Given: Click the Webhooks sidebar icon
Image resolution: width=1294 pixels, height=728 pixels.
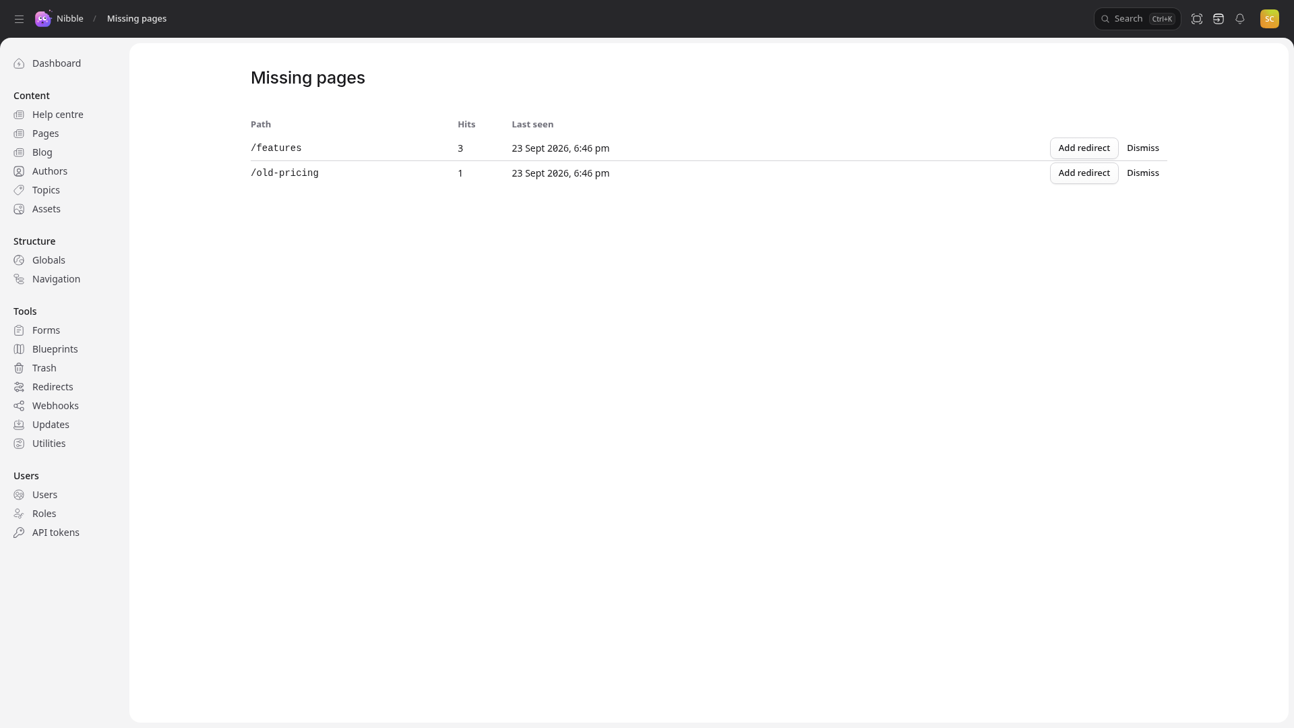Looking at the screenshot, I should coord(19,406).
